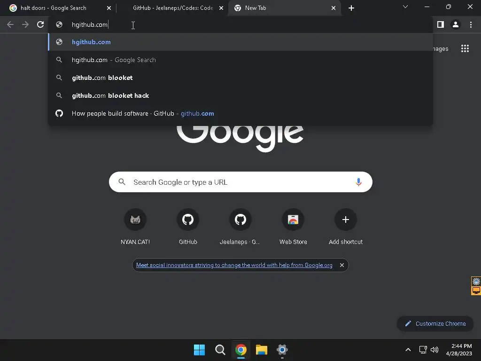This screenshot has width=481, height=361.
Task: Click Chrome icon in taskbar
Action: click(241, 350)
